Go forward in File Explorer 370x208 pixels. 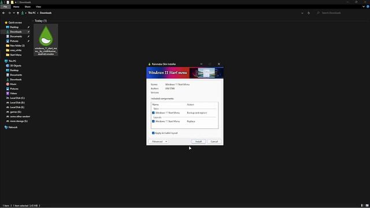pyautogui.click(x=9, y=13)
